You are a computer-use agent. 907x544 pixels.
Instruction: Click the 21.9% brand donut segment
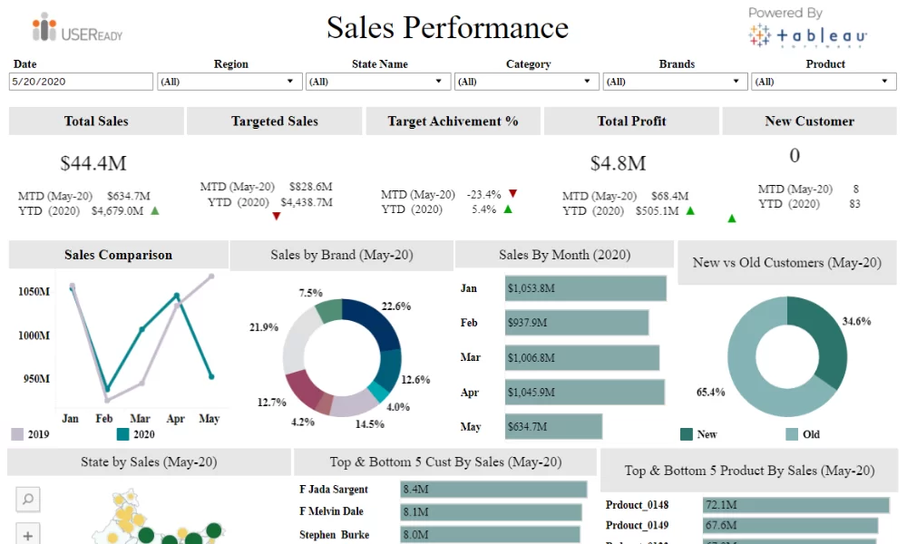pyautogui.click(x=297, y=342)
